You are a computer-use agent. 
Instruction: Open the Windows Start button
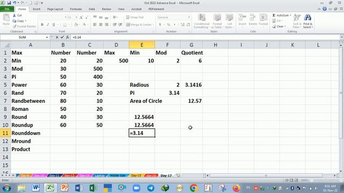6,188
